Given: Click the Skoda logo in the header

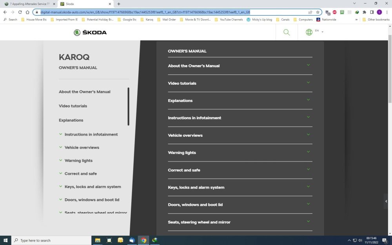Looking at the screenshot, I should pos(90,32).
